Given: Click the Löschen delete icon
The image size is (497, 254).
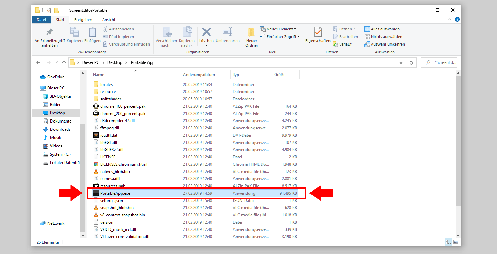Looking at the screenshot, I should click(207, 32).
